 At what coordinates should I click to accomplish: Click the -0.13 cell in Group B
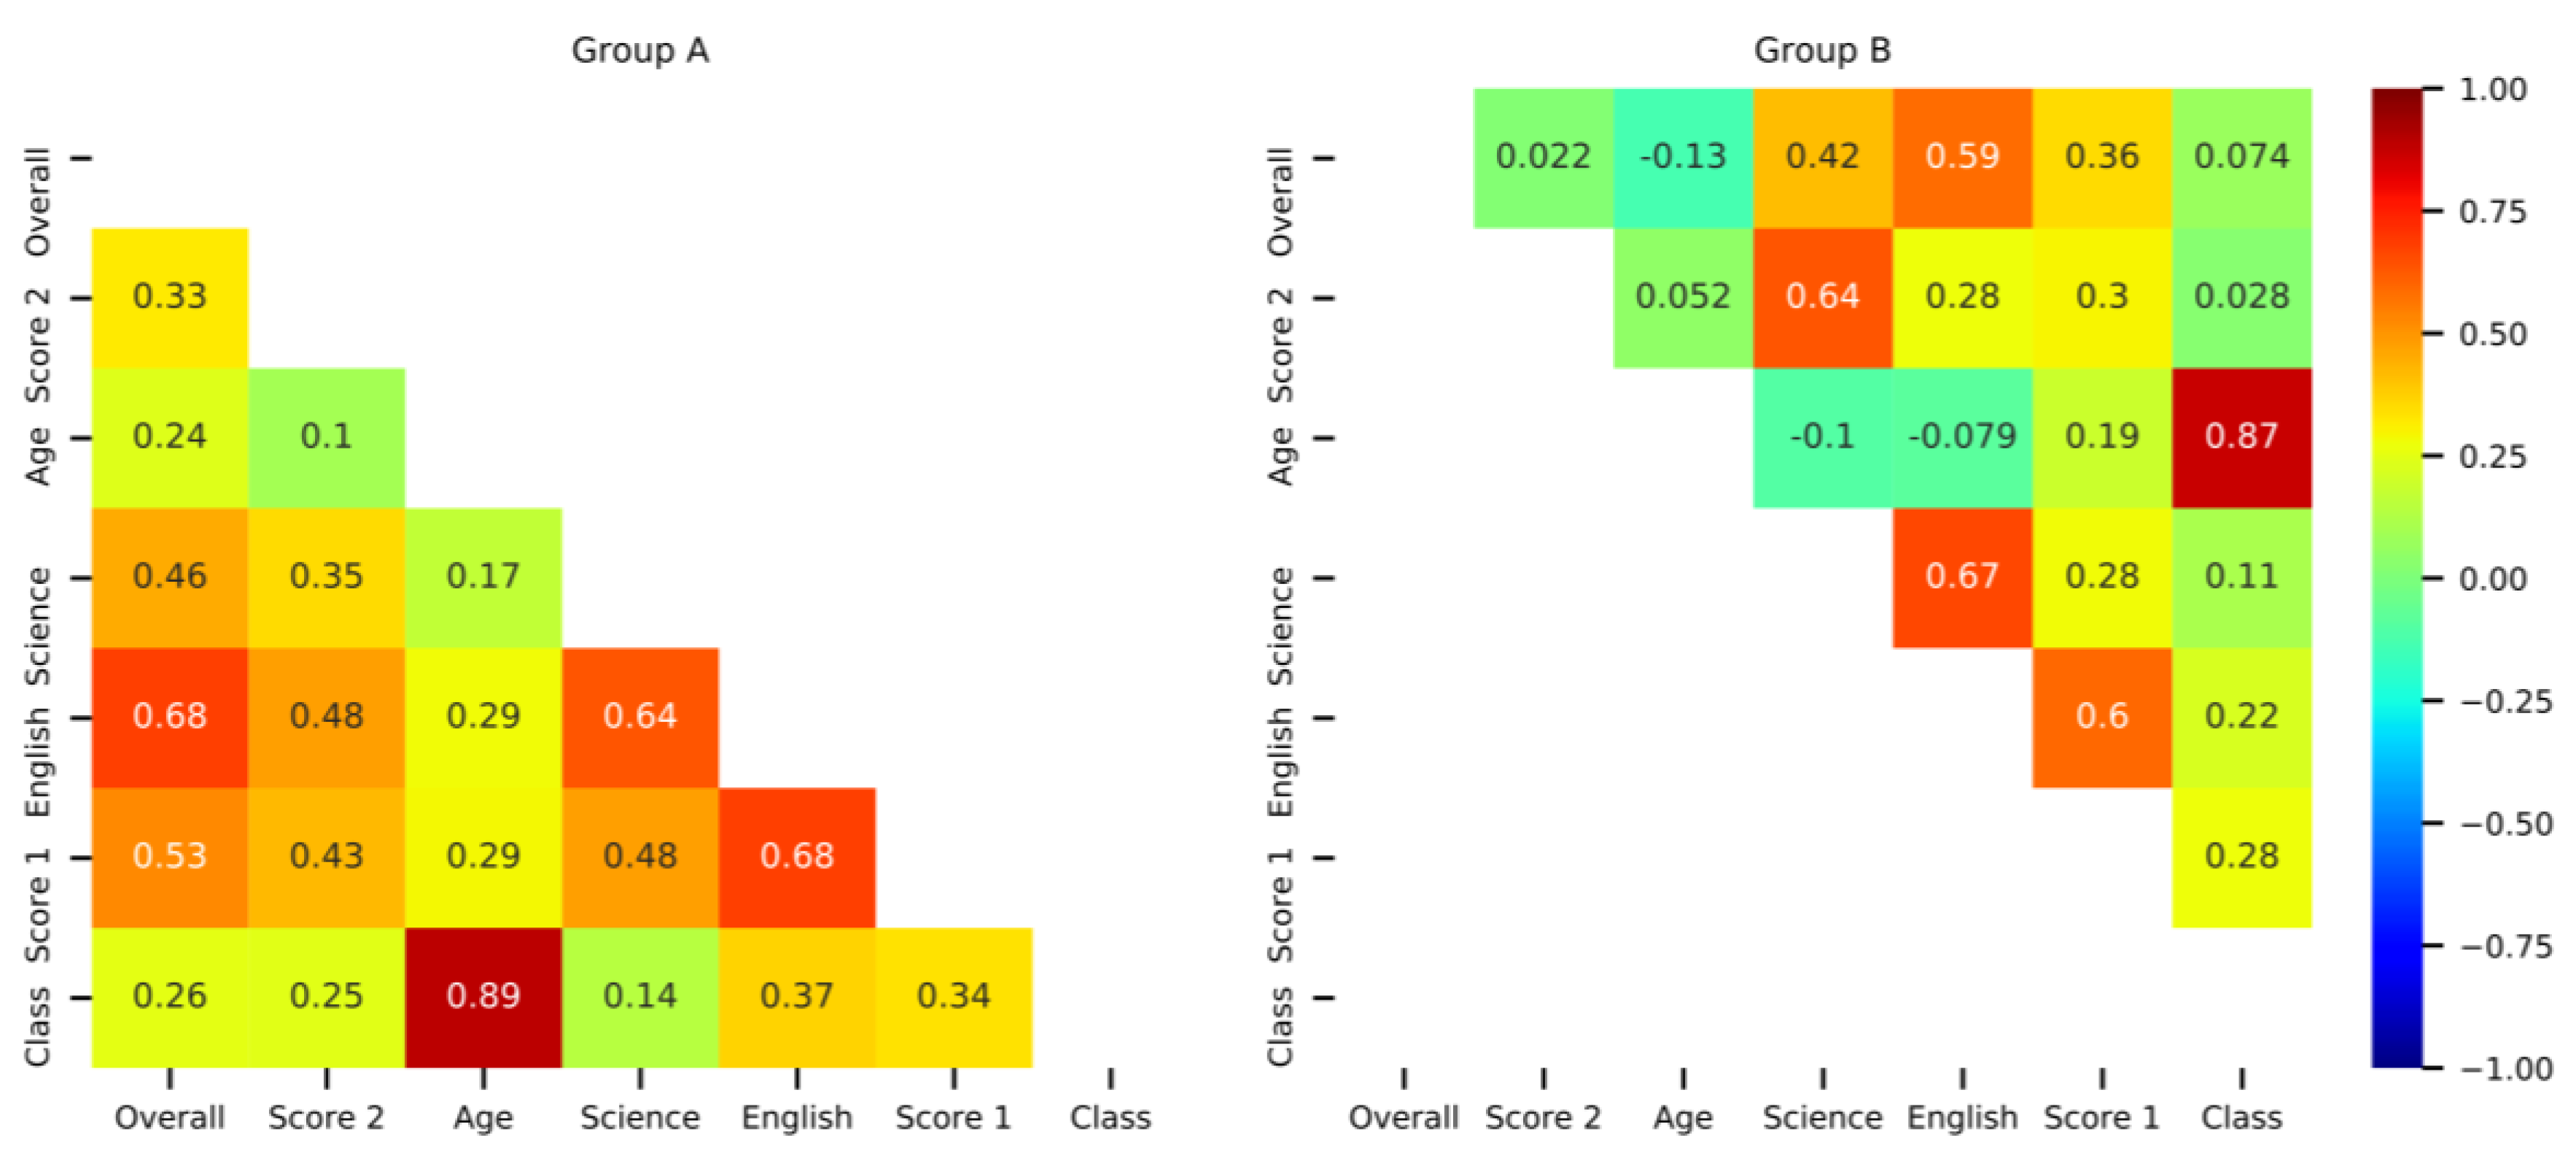[x=1683, y=157]
